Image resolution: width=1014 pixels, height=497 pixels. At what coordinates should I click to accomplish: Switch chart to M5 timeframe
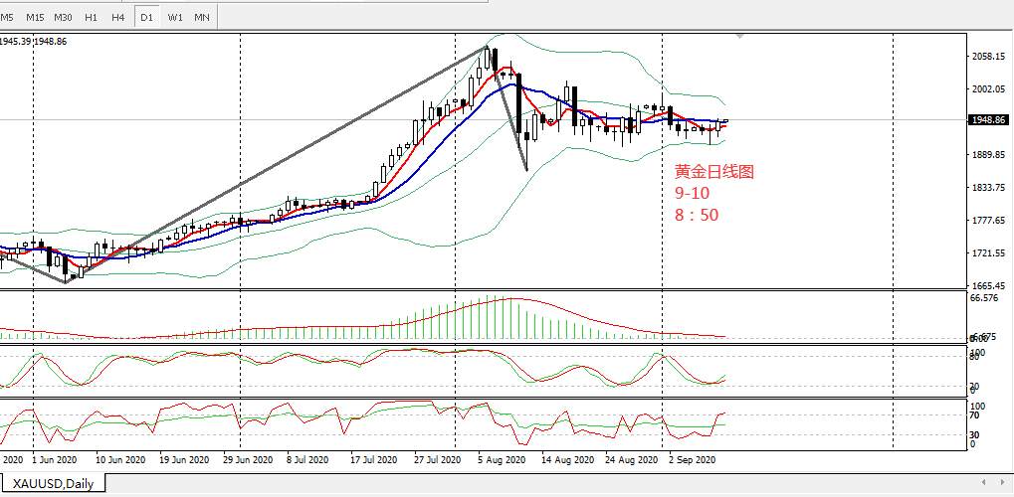coord(7,18)
